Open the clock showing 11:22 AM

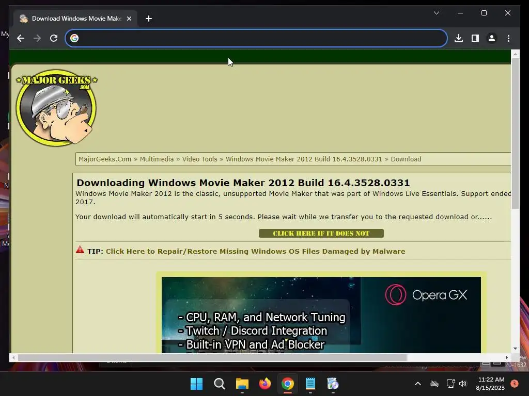(x=491, y=384)
